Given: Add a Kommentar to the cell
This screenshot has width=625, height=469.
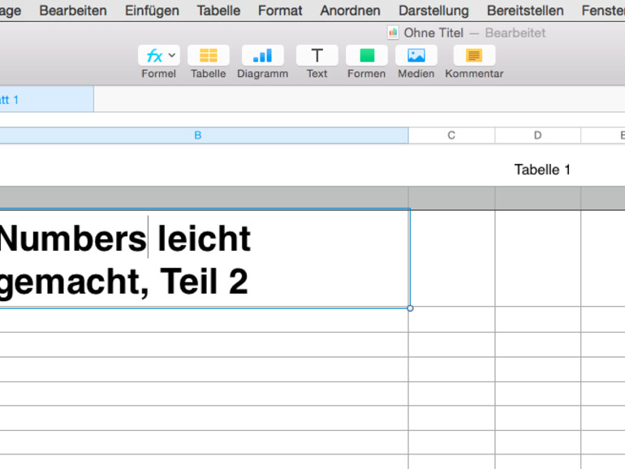Looking at the screenshot, I should point(474,55).
